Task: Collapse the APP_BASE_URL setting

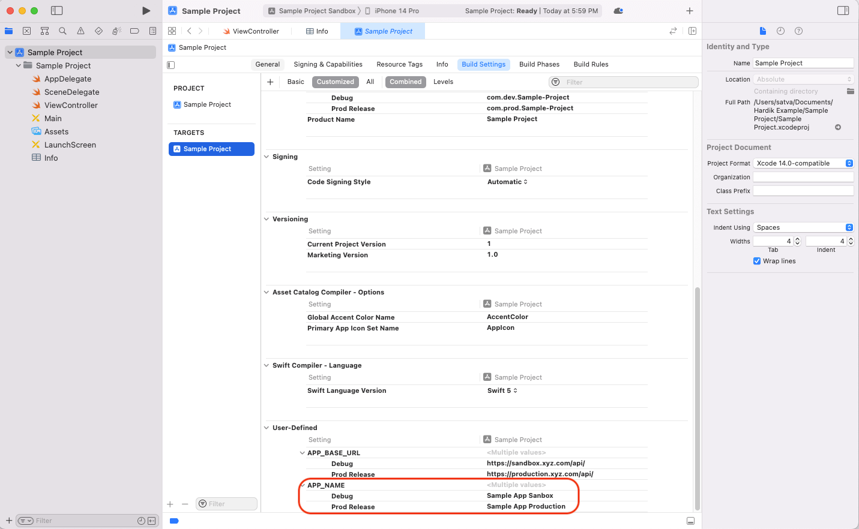Action: click(302, 453)
